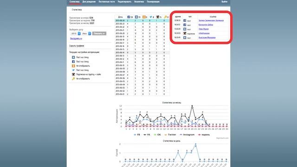Screen dimensions: 297x167
Task: Open the Аналитика tab
Action: pyautogui.click(x=139, y=2)
